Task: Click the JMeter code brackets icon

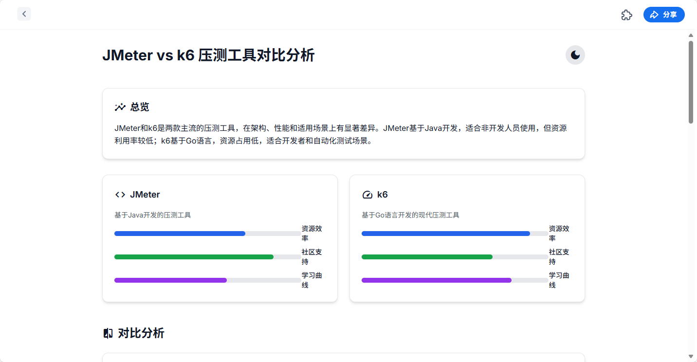Action: (120, 195)
